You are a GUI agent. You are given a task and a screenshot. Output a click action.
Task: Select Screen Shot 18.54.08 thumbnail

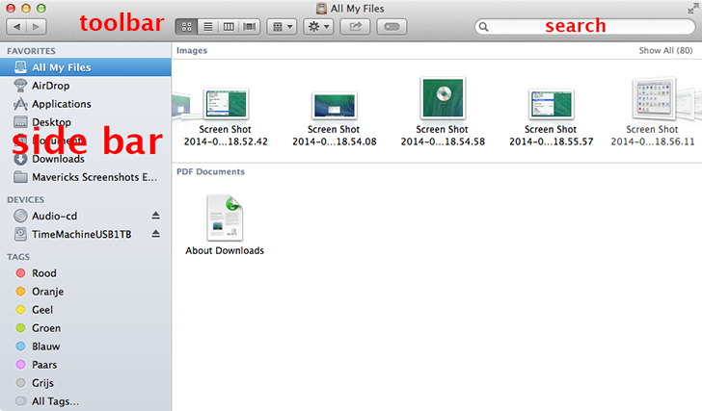pos(335,106)
